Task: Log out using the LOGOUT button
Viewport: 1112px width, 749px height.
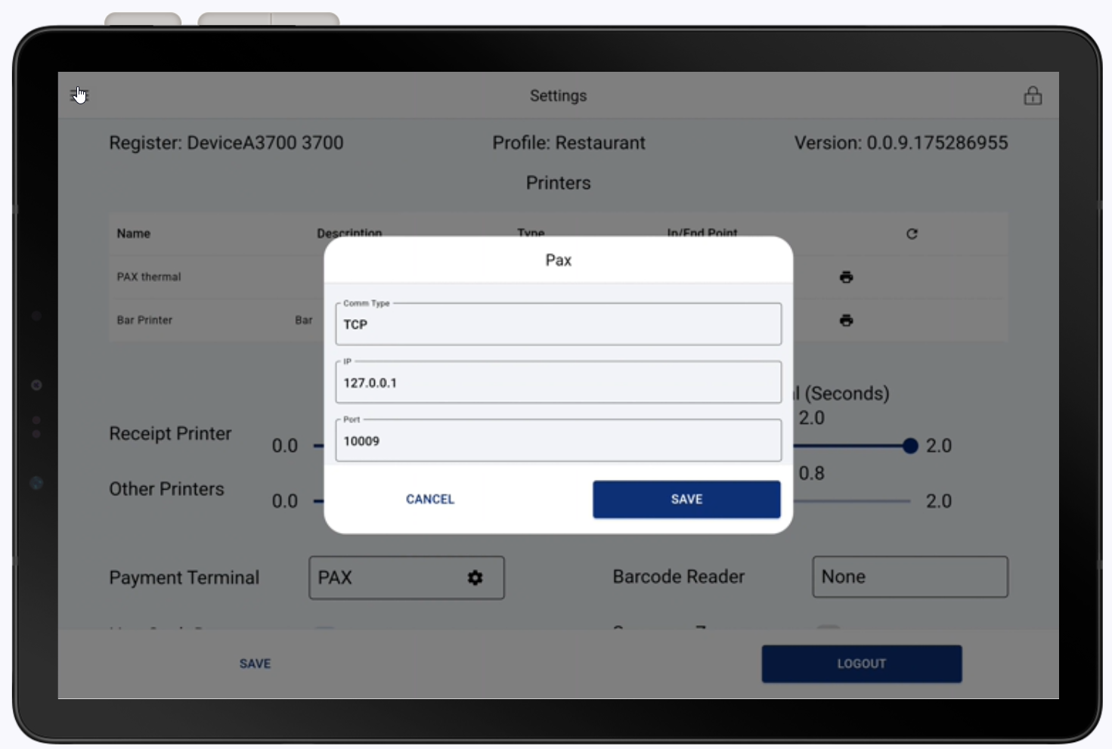Action: coord(861,664)
